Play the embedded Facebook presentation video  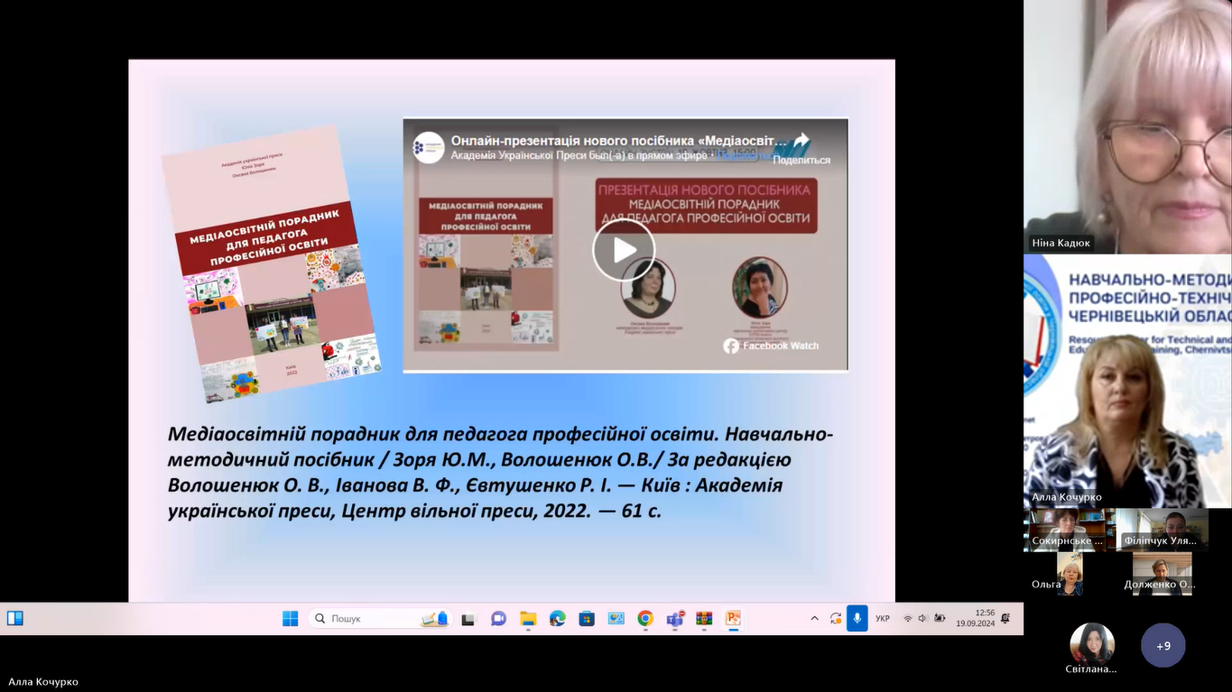(x=624, y=250)
